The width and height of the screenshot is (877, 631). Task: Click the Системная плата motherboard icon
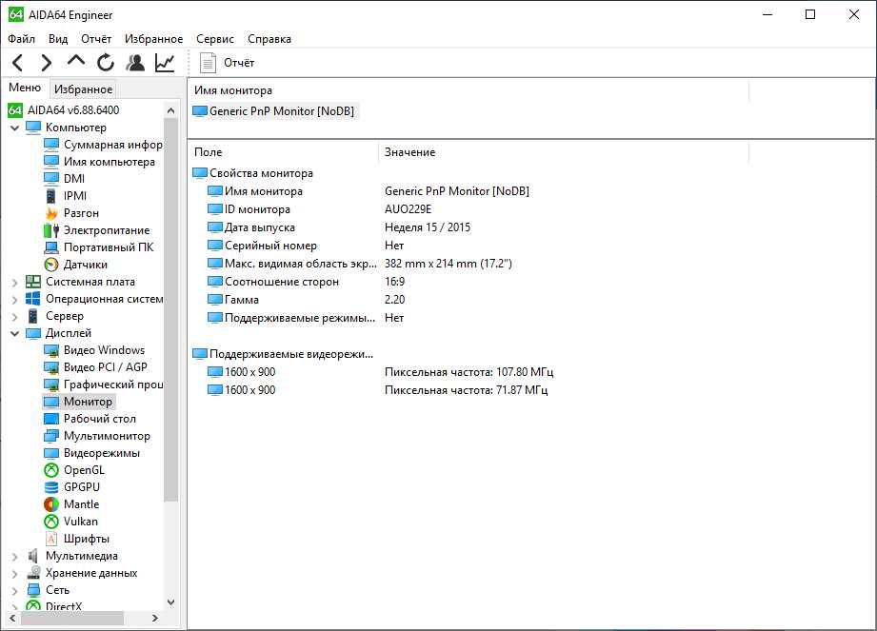coord(33,282)
